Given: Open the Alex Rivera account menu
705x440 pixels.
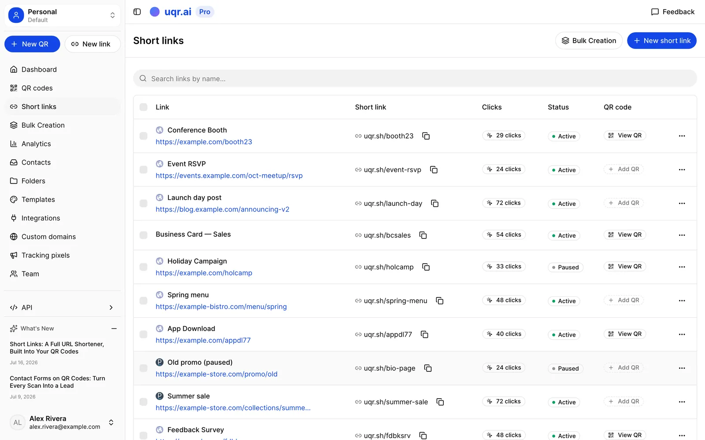Looking at the screenshot, I should coord(62,422).
